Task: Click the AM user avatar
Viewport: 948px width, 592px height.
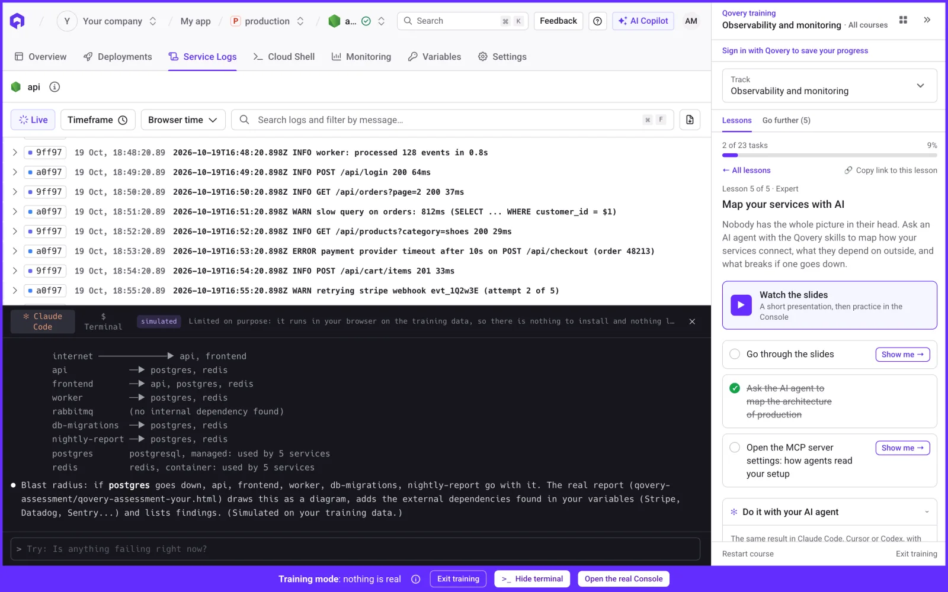Action: point(691,21)
